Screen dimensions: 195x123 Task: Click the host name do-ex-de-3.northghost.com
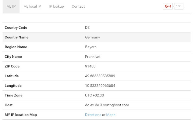107,105
